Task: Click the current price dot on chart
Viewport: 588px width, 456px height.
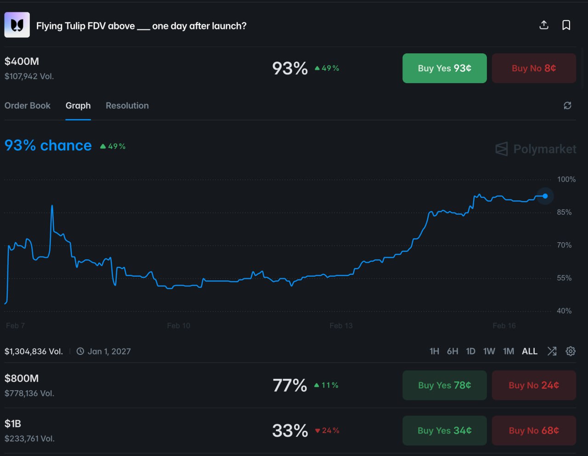Action: [545, 196]
